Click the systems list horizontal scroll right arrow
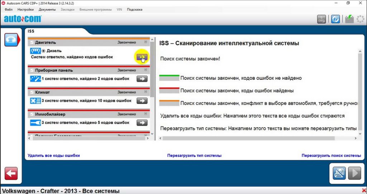The width and height of the screenshot is (367, 194). [147, 138]
